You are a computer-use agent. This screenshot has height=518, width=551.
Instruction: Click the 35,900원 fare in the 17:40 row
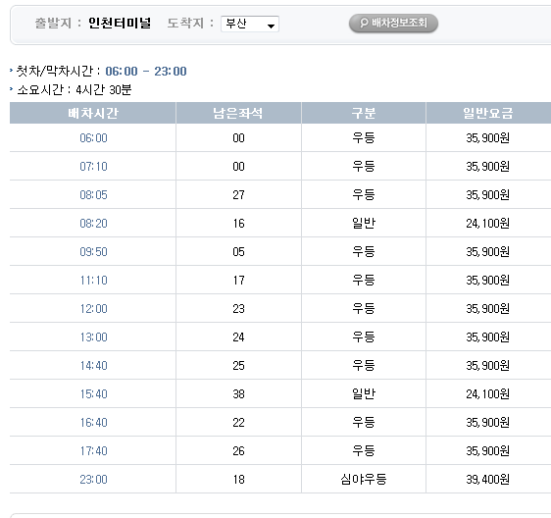(487, 451)
